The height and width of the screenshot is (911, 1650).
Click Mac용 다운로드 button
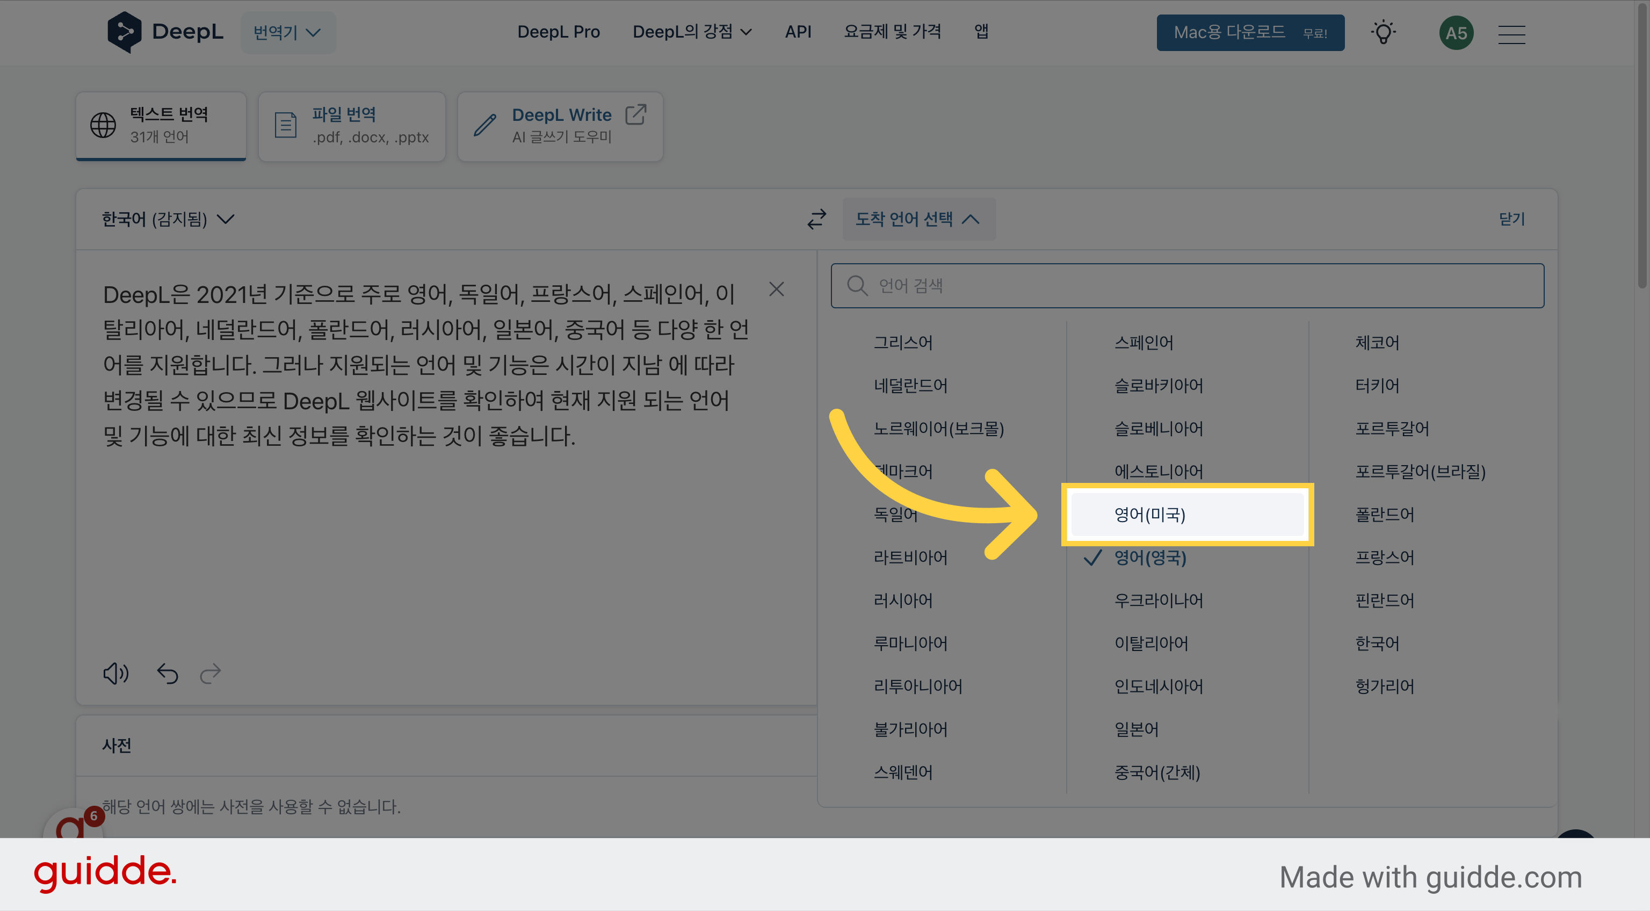(x=1250, y=33)
